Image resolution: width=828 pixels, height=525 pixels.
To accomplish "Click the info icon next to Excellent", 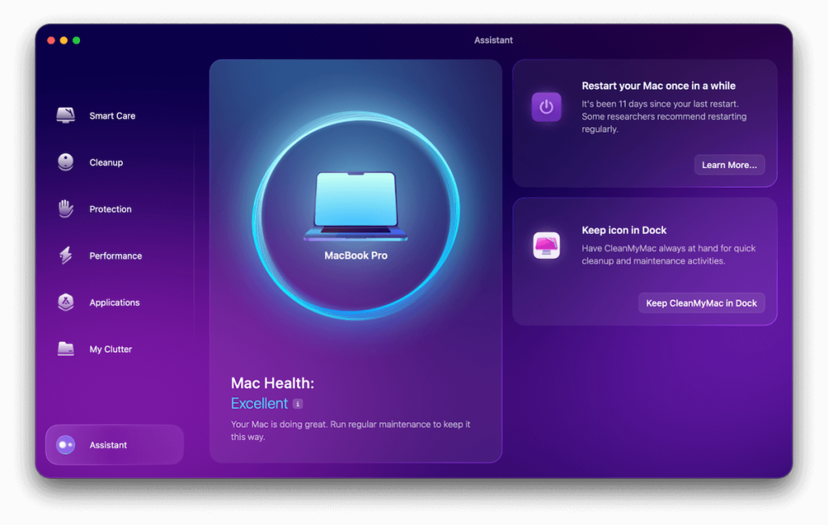I will [x=298, y=404].
